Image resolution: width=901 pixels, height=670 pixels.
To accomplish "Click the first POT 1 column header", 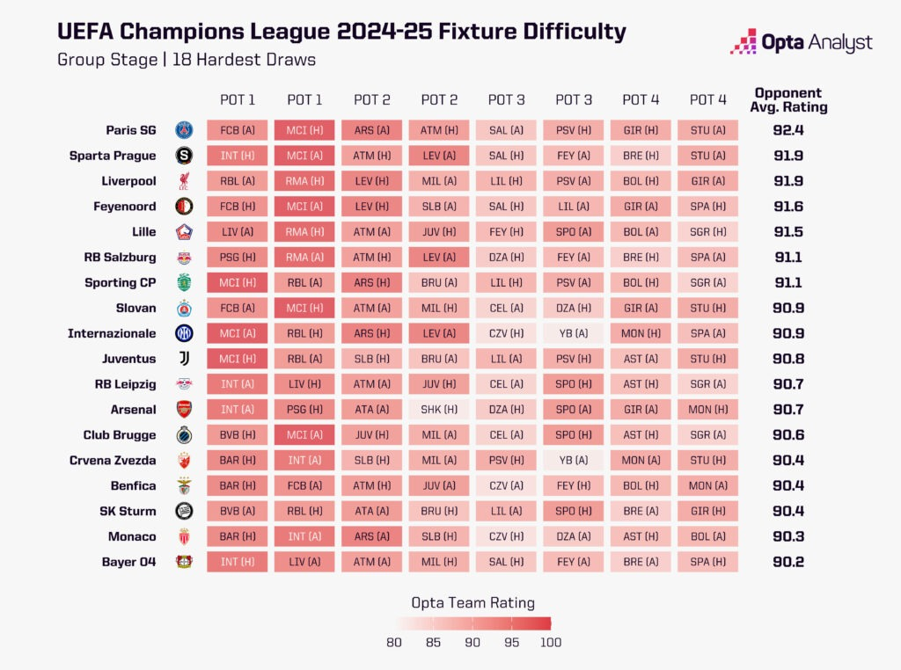I will (238, 100).
